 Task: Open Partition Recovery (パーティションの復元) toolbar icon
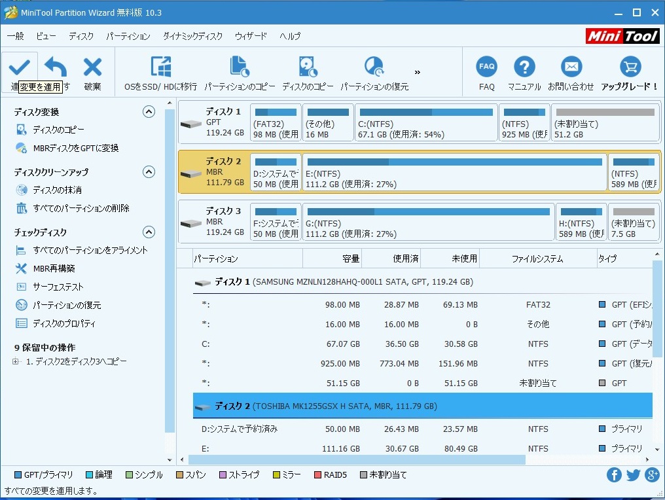(374, 67)
